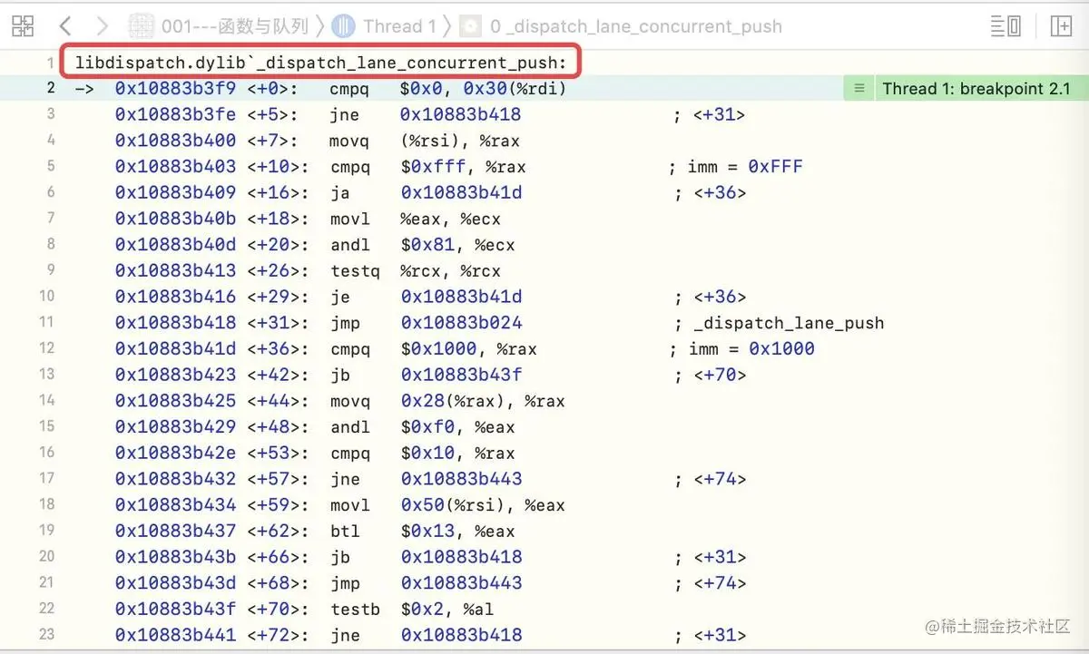Click the jb 0x10883b418 on line 20
Screen dimensions: 1089x654
426,557
